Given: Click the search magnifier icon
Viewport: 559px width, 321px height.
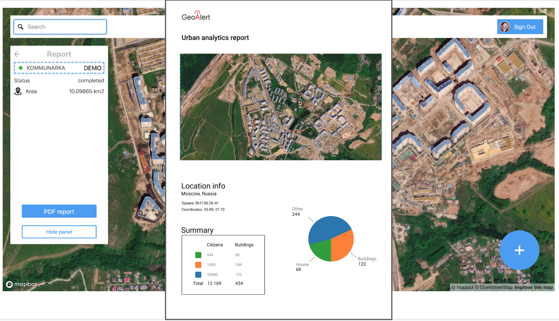Looking at the screenshot, I should pyautogui.click(x=21, y=27).
